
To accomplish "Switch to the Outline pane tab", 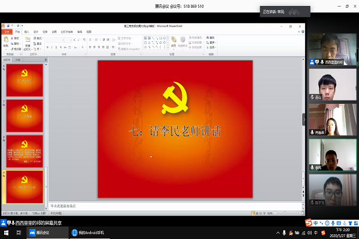I will tap(19, 60).
